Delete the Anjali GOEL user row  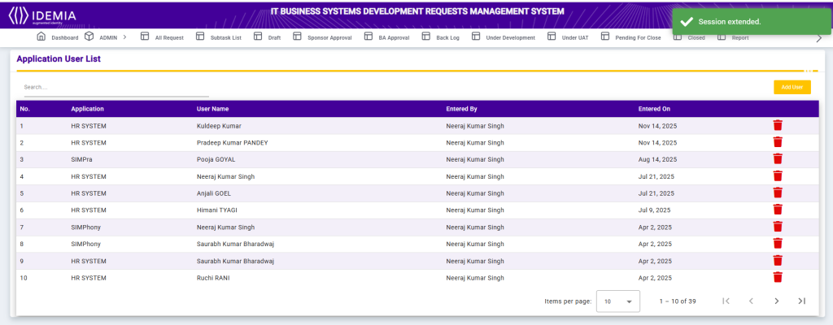(x=777, y=193)
